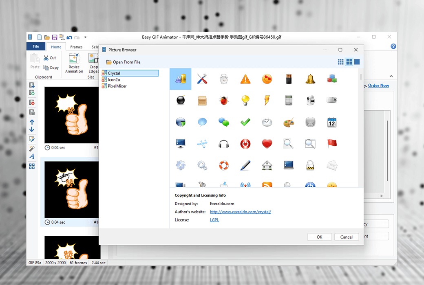Select the alarm clock icon in gallery

pyautogui.click(x=224, y=79)
